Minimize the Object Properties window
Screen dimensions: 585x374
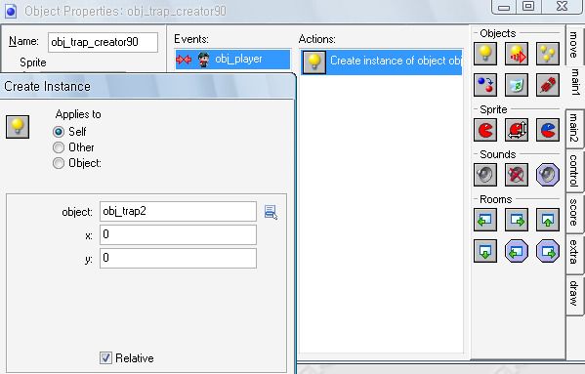click(x=504, y=7)
